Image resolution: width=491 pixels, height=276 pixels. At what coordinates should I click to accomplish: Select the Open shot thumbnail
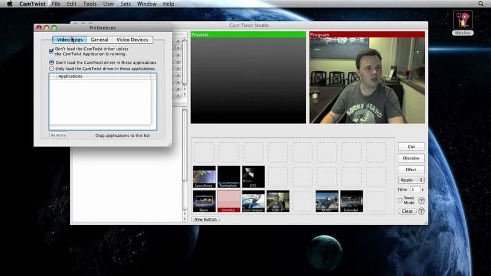[x=204, y=201]
